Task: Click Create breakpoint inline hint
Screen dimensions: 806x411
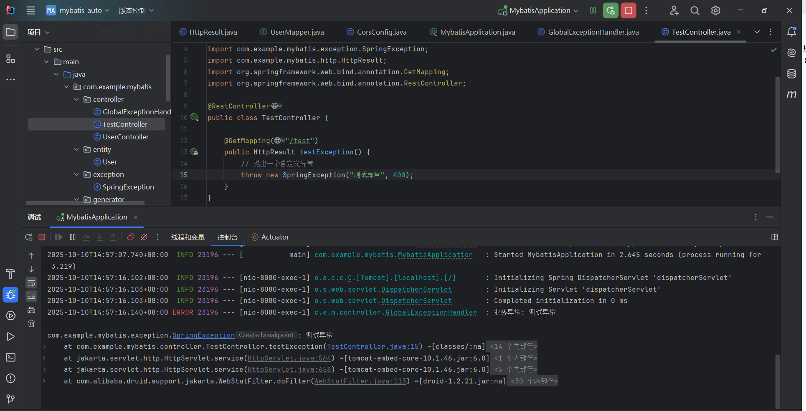Action: pos(266,335)
